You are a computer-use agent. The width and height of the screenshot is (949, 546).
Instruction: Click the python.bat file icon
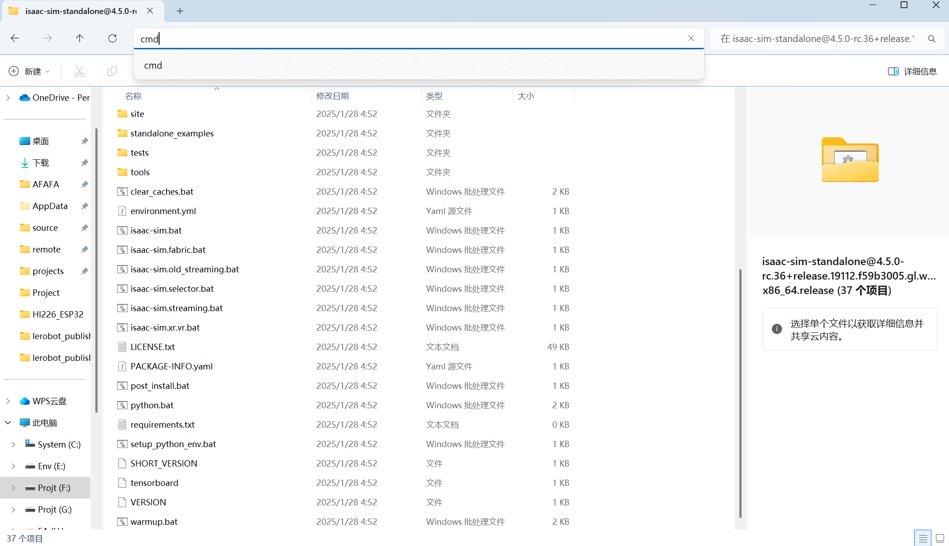(122, 405)
